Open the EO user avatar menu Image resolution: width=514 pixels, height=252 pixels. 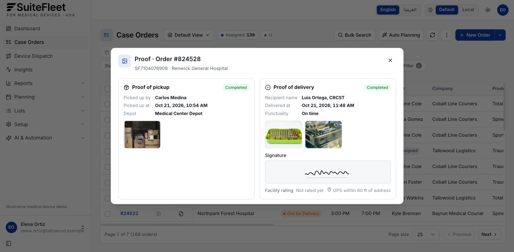pyautogui.click(x=503, y=10)
